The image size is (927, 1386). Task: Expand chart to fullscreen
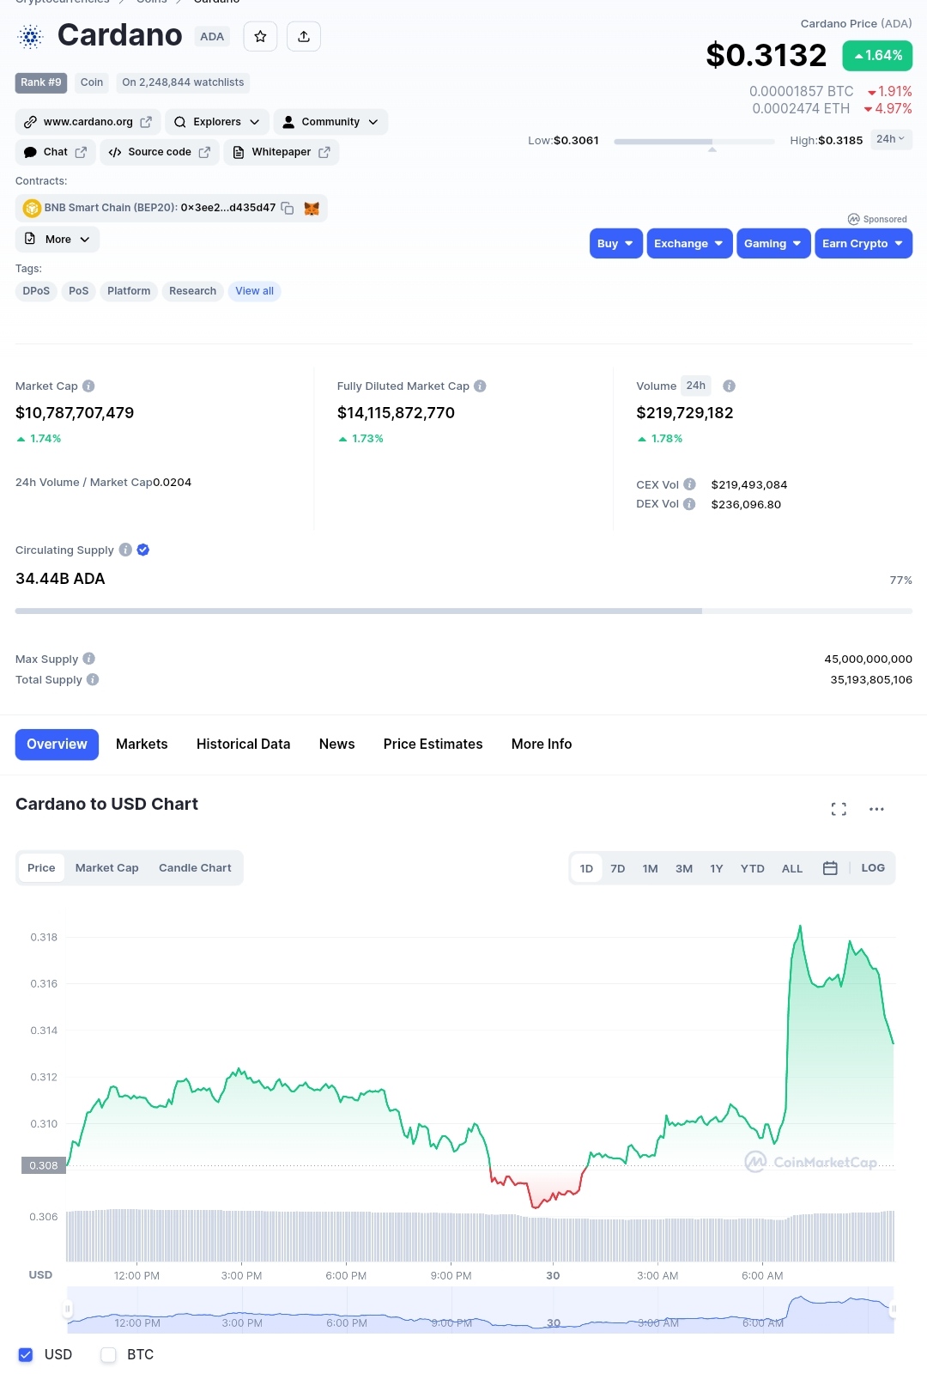(x=839, y=809)
